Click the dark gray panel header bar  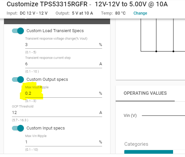tap(57, 21)
